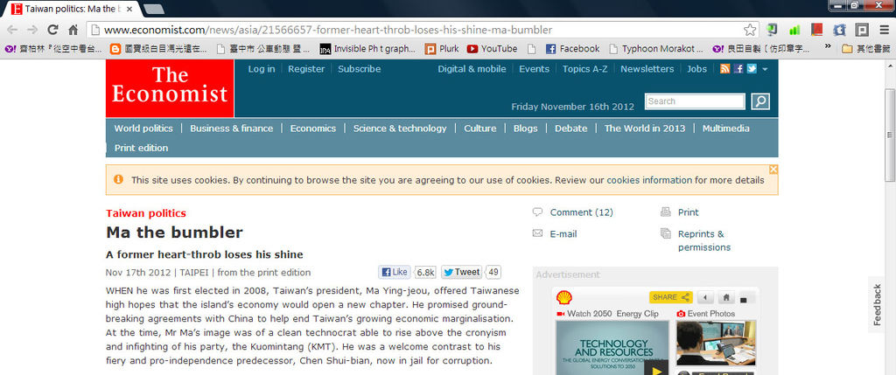The width and height of the screenshot is (896, 375).
Task: Click the browser forward arrow
Action: pos(32,30)
